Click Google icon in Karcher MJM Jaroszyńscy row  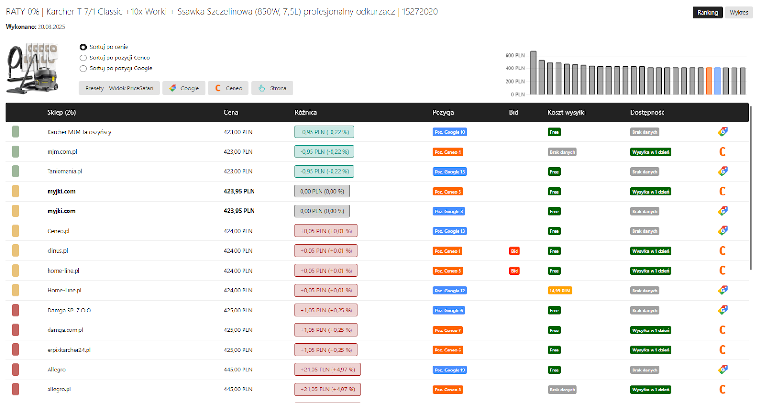click(x=722, y=132)
